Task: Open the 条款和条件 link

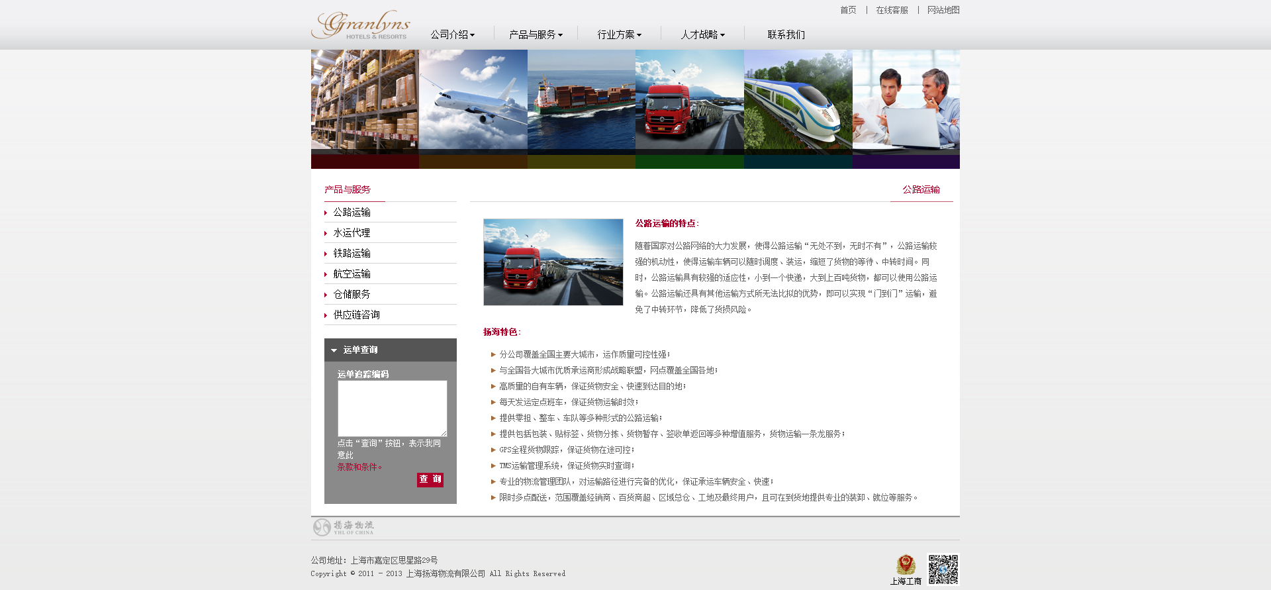Action: click(359, 467)
